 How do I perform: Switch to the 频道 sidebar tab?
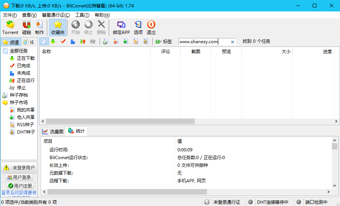point(11,42)
